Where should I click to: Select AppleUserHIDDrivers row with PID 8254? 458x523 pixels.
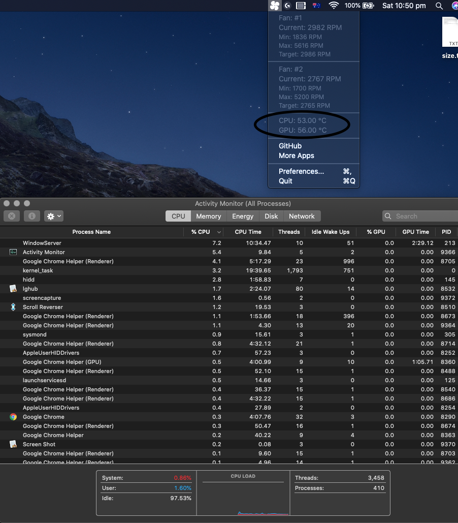click(229, 408)
